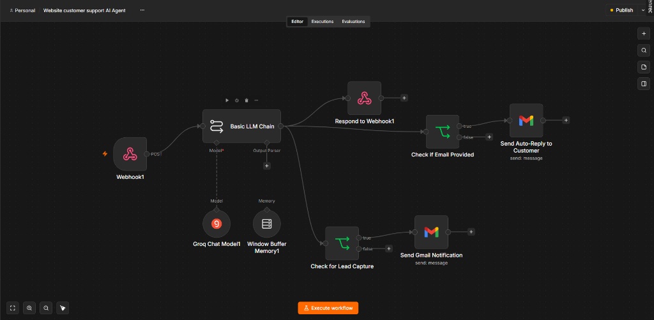
Task: Add node on Lead Capture false branch
Action: (389, 248)
